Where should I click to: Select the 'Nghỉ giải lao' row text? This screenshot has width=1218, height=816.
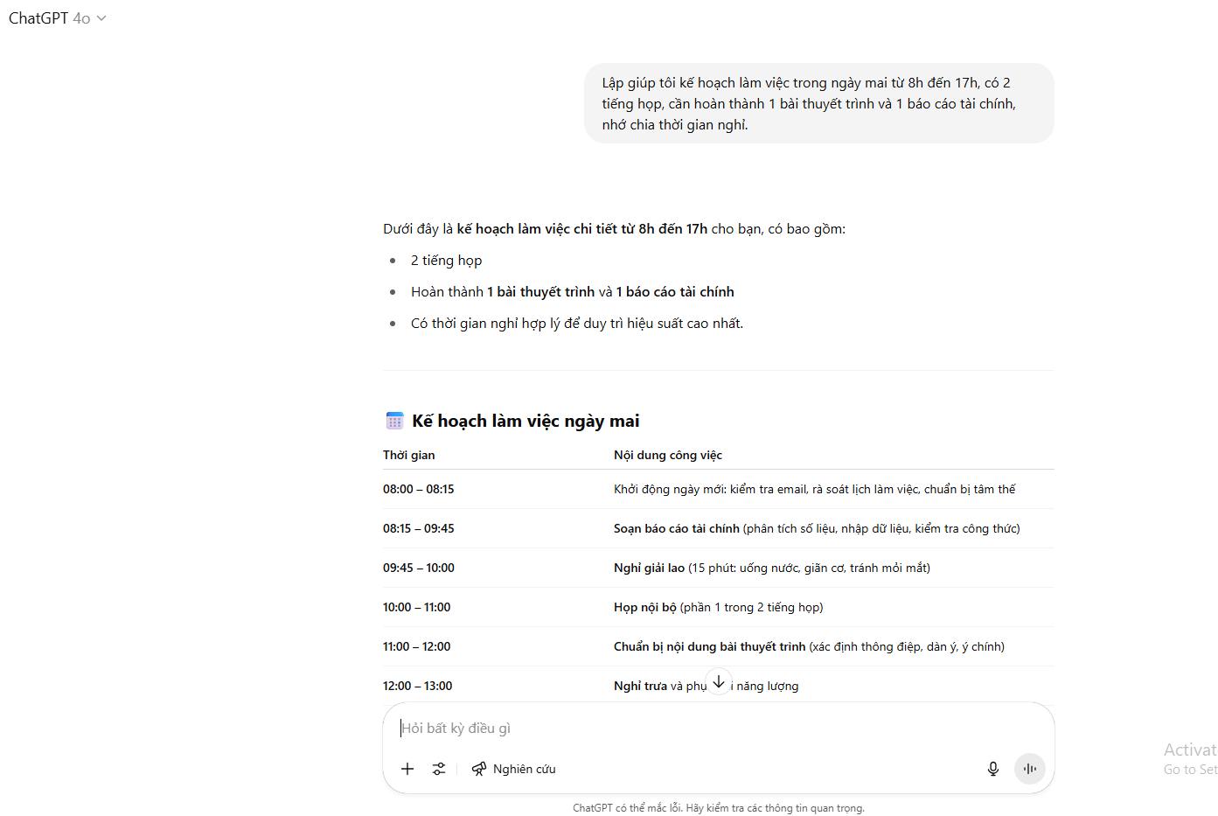650,568
